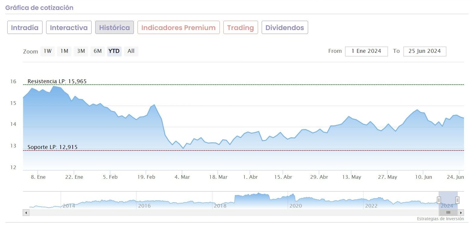Select the 1M zoom range

coord(64,51)
